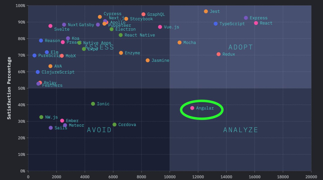Click the orange Enzyme data point
Viewport: 323px width, 180px height.
coord(121,53)
